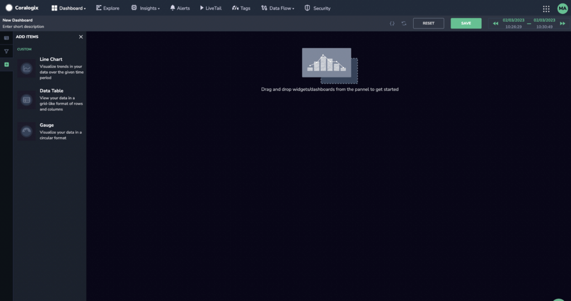
Task: Click the forward time range arrows
Action: [562, 23]
